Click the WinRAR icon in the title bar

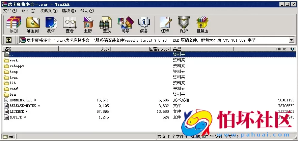4,4
